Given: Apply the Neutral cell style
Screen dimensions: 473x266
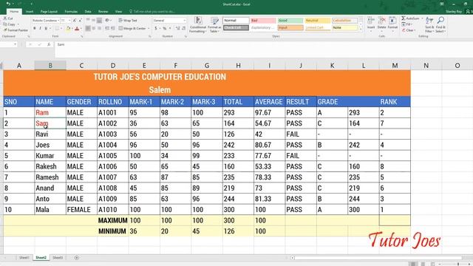Looking at the screenshot, I should (x=317, y=20).
